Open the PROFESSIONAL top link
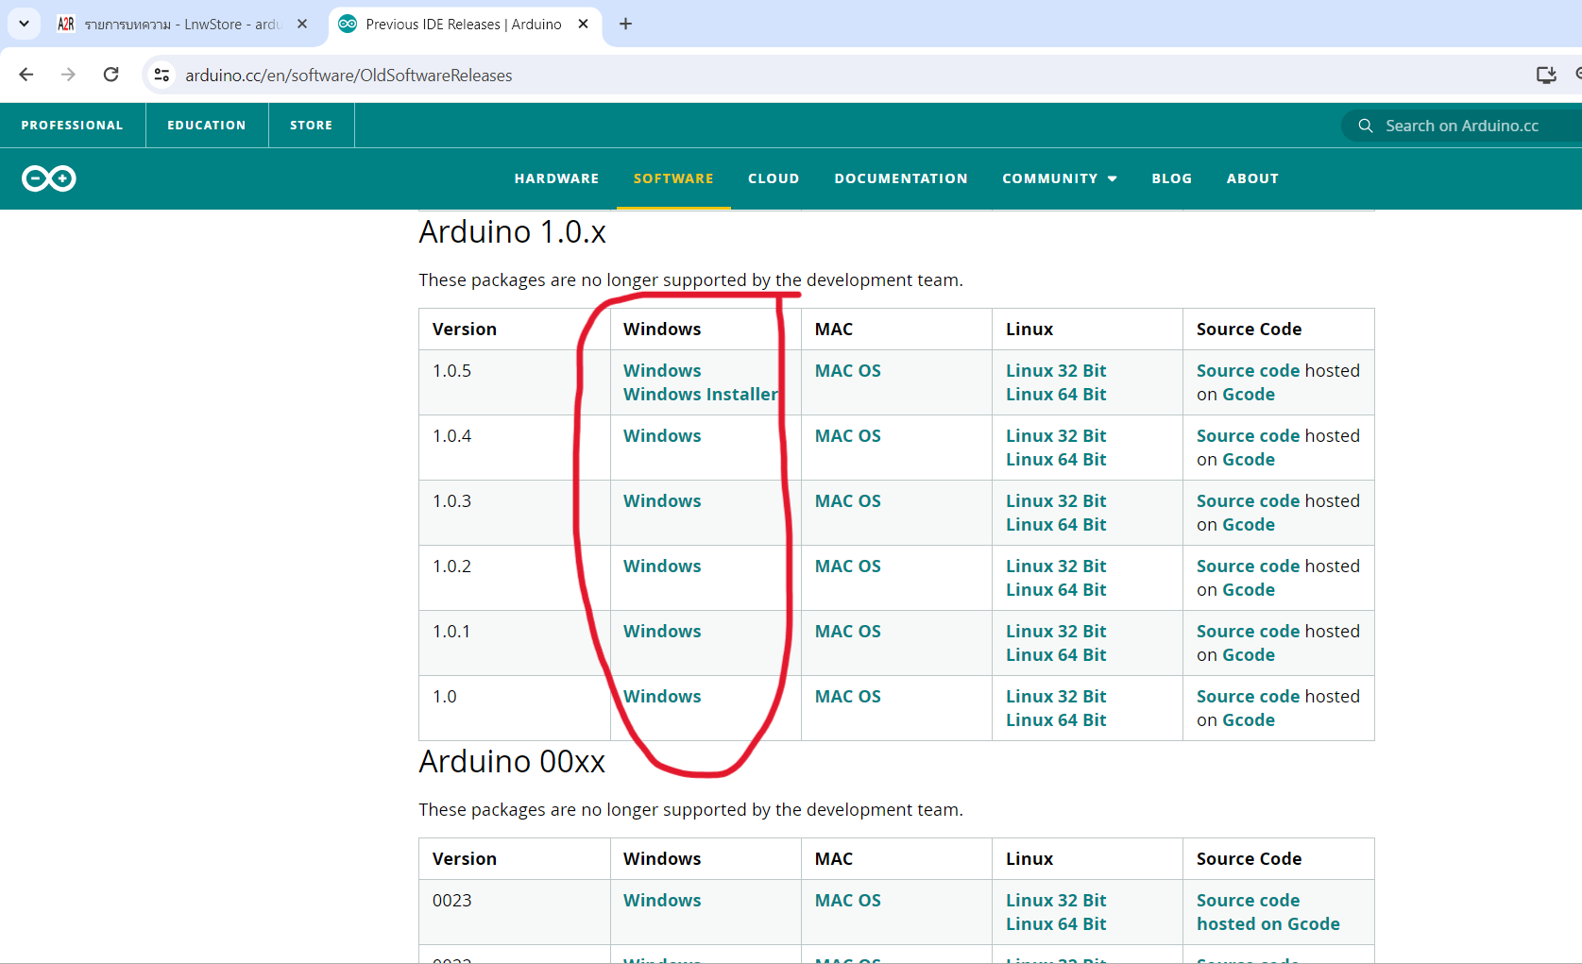The height and width of the screenshot is (964, 1582). point(73,125)
